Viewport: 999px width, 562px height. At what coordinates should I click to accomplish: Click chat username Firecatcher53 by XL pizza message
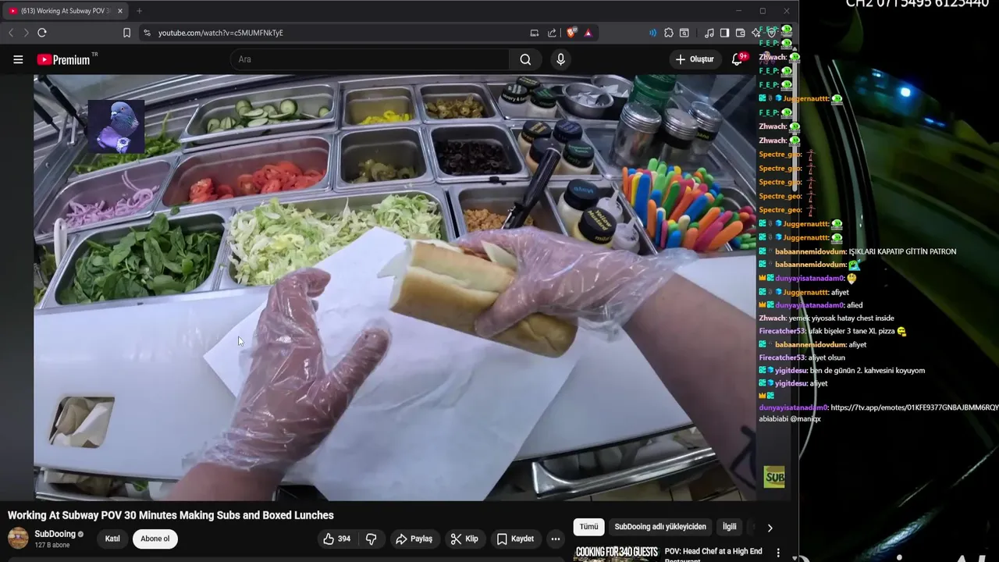[x=782, y=331]
